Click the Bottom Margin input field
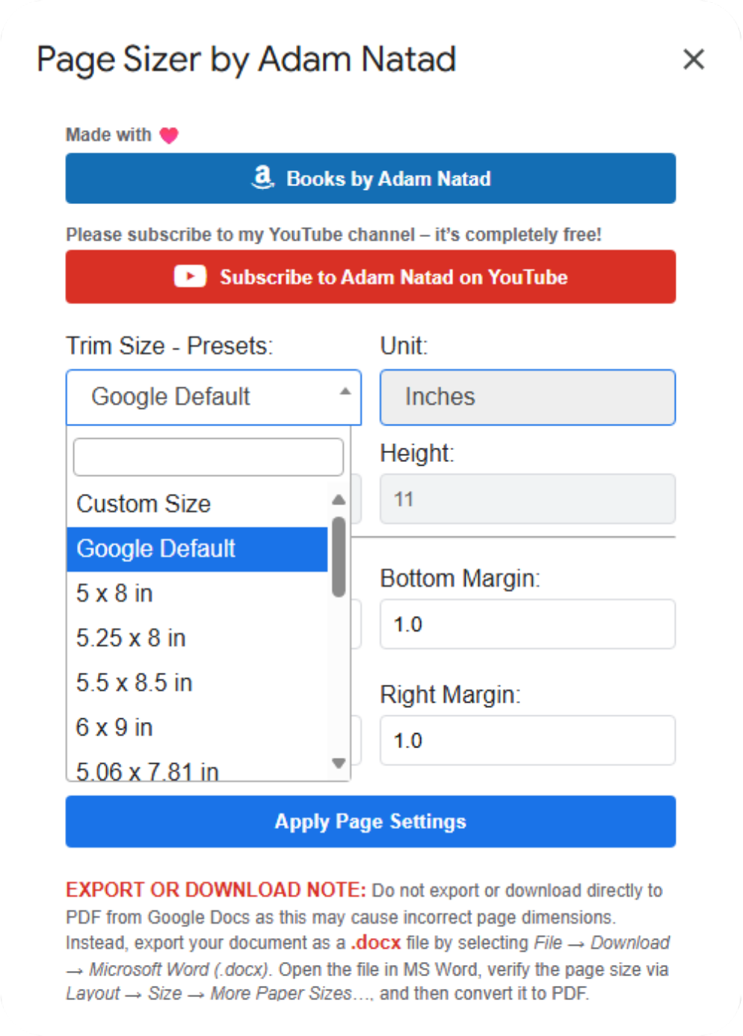This screenshot has width=743, height=1036. 527,624
